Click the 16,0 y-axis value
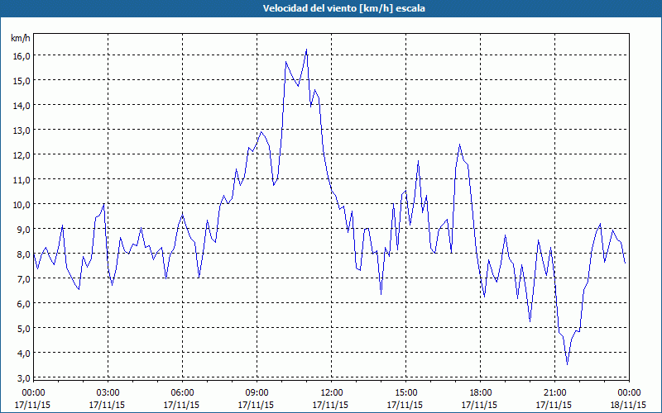Viewport: 662px width, 413px height. pyautogui.click(x=22, y=56)
